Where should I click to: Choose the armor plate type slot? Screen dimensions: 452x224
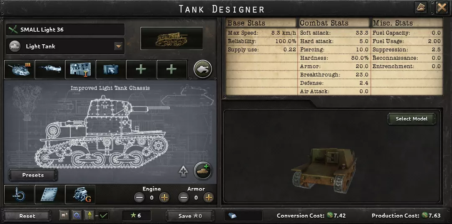click(x=50, y=195)
